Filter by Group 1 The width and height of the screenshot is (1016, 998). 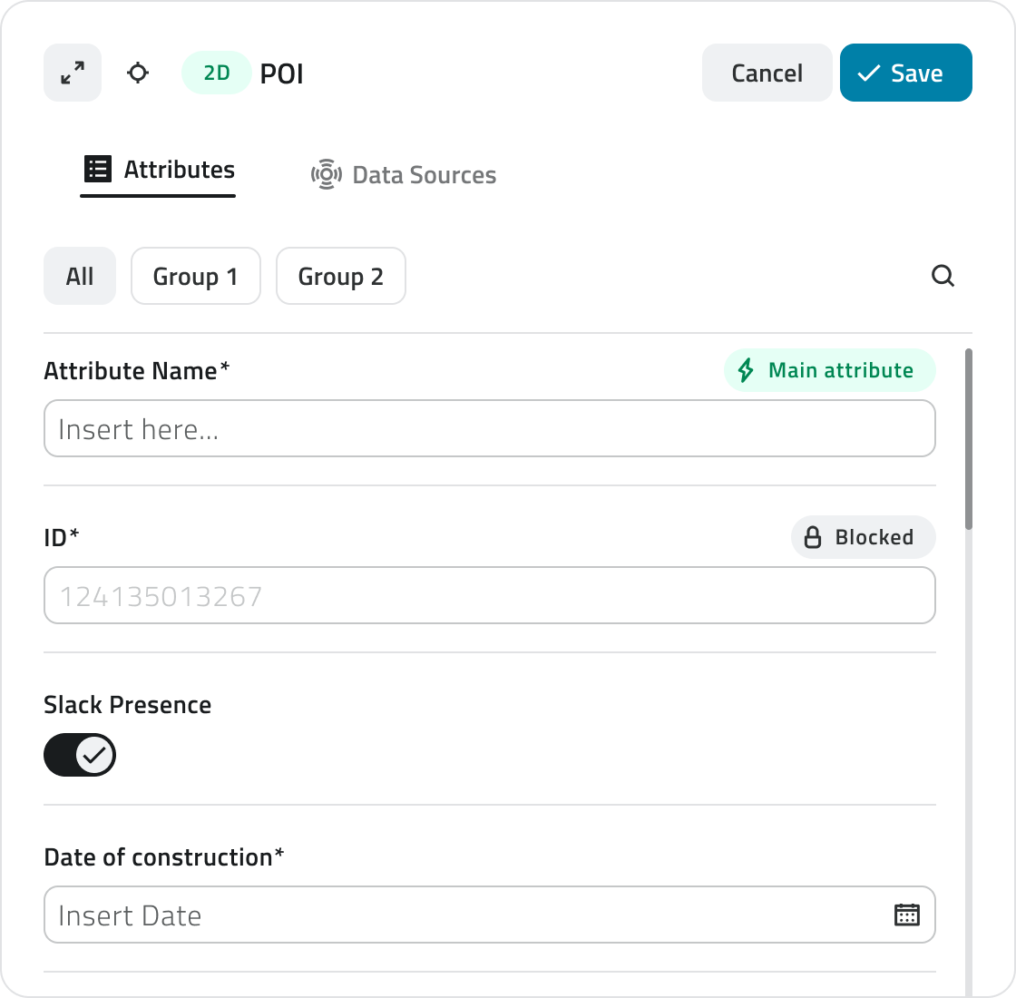coord(196,276)
